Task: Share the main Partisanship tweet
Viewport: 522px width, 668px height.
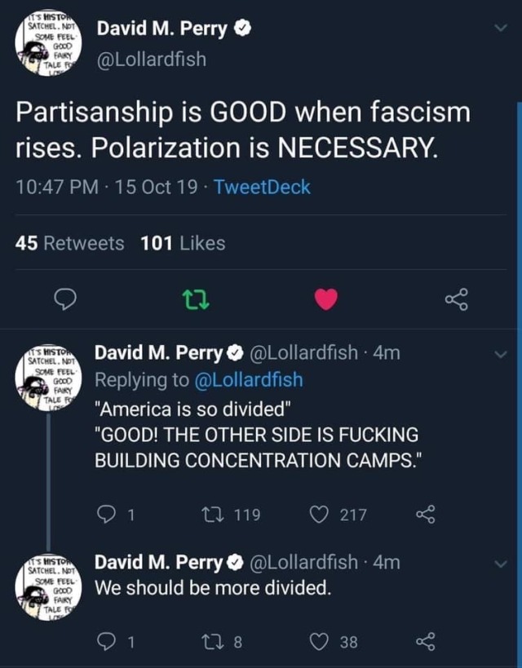Action: click(x=457, y=300)
